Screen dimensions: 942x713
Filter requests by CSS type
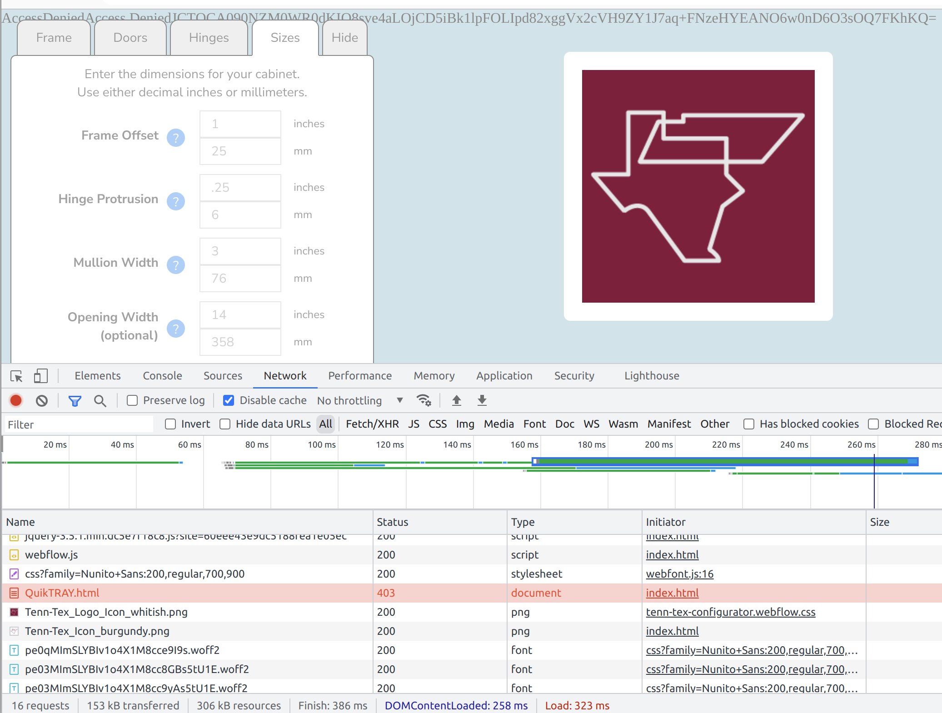pyautogui.click(x=438, y=424)
